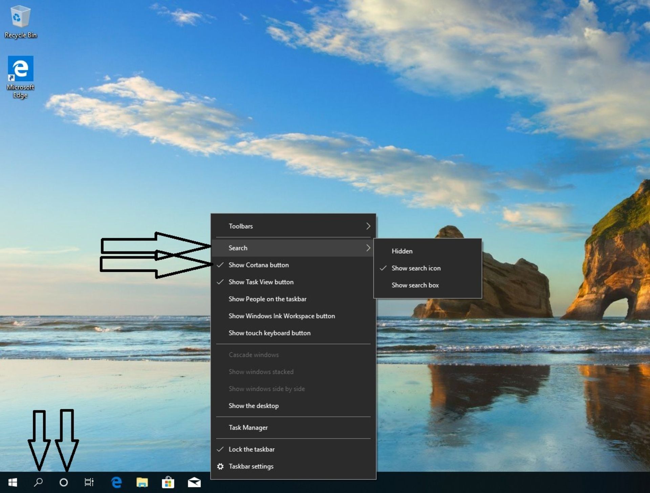
Task: Select Show People on the taskbar
Action: click(x=267, y=299)
